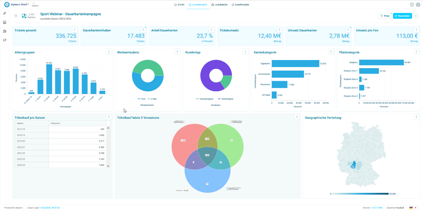Click the Bearbeiten button
This screenshot has width=423, height=210.
pos(402,16)
